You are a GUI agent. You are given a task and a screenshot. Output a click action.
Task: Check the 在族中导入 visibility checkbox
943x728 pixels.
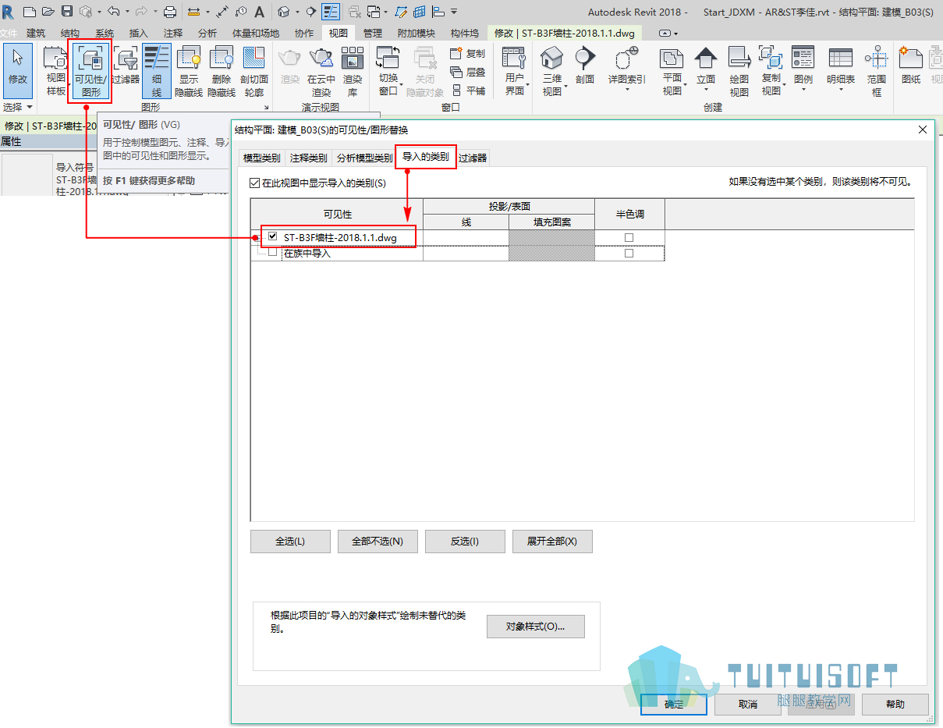click(x=272, y=253)
